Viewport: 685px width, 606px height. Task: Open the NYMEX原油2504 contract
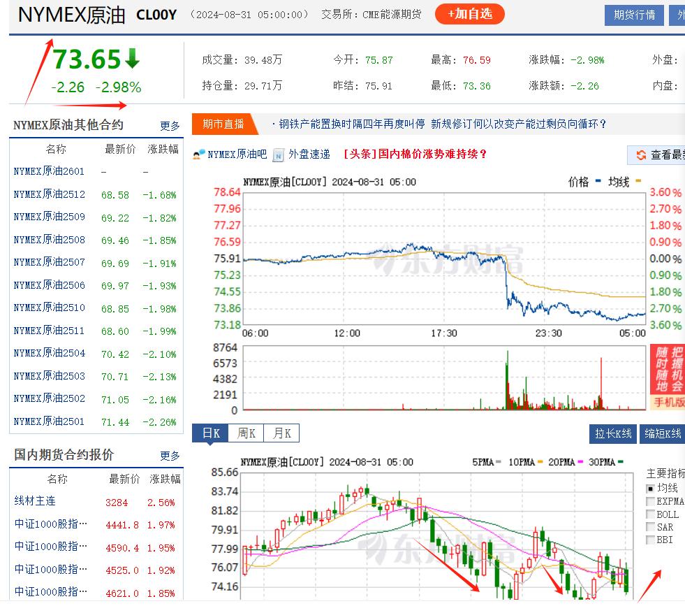49,353
